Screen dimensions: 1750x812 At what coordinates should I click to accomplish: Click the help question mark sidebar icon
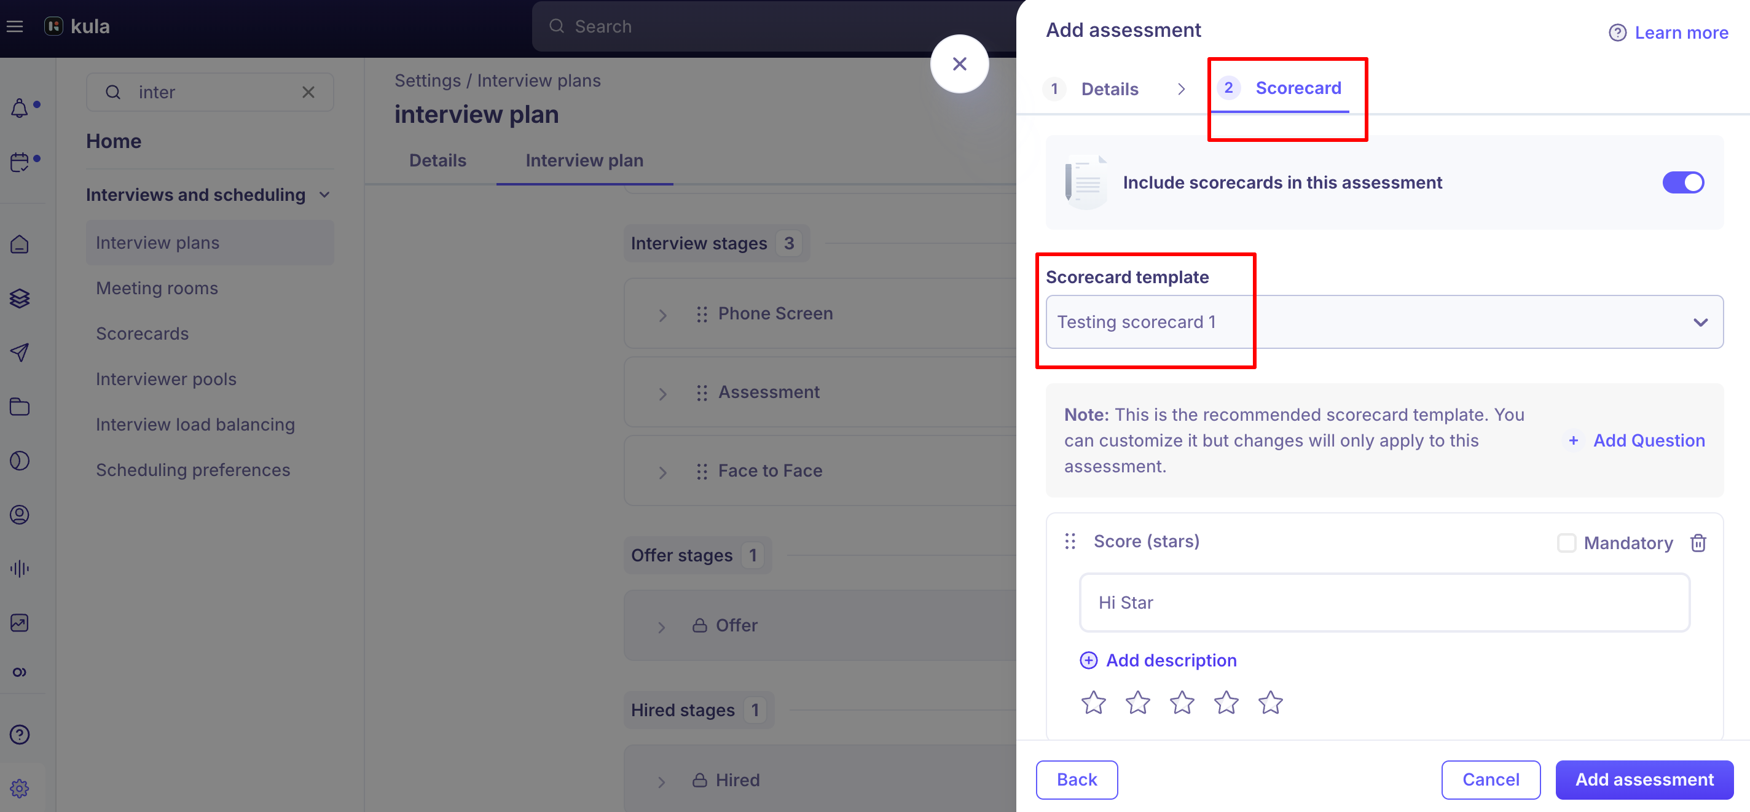coord(20,734)
